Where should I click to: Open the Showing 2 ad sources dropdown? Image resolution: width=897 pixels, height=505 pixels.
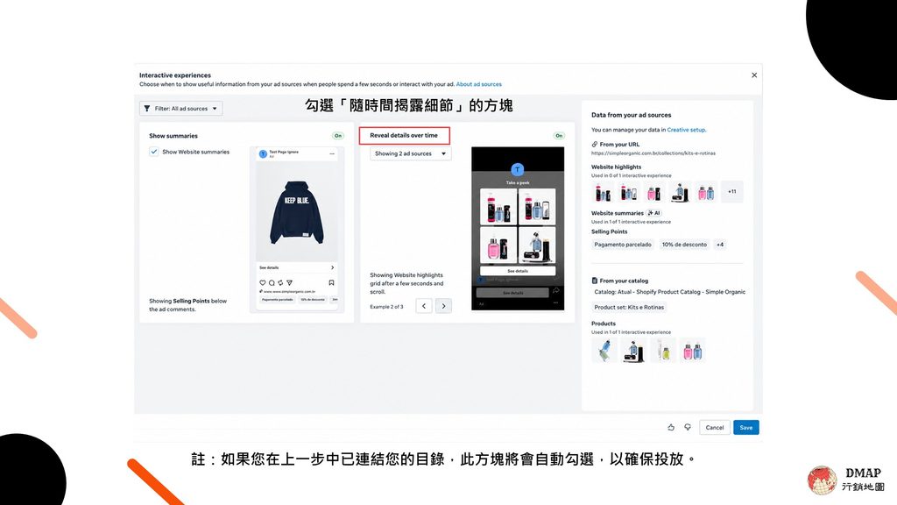point(410,153)
